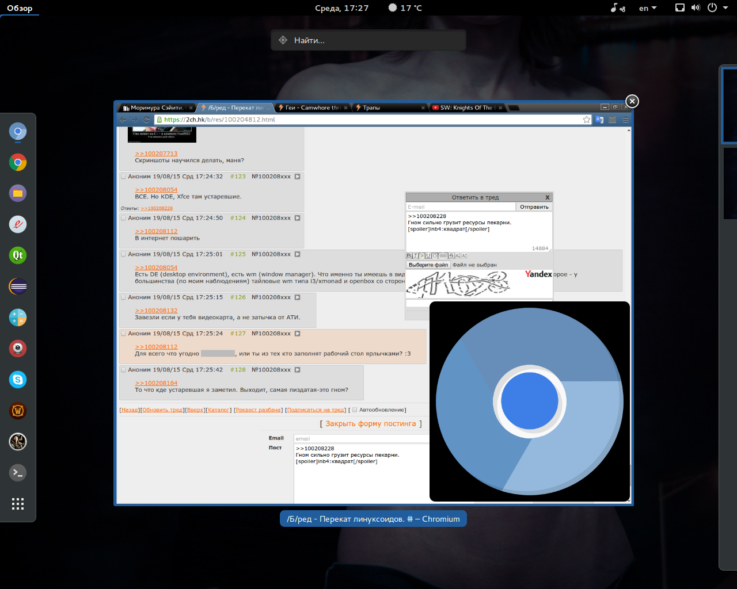Launch Google Chrome from the dash
737x589 pixels.
pos(18,163)
